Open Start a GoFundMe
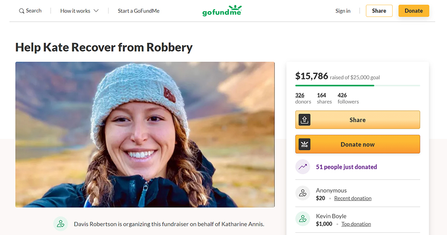Viewport: 447px width, 235px height. (x=138, y=11)
